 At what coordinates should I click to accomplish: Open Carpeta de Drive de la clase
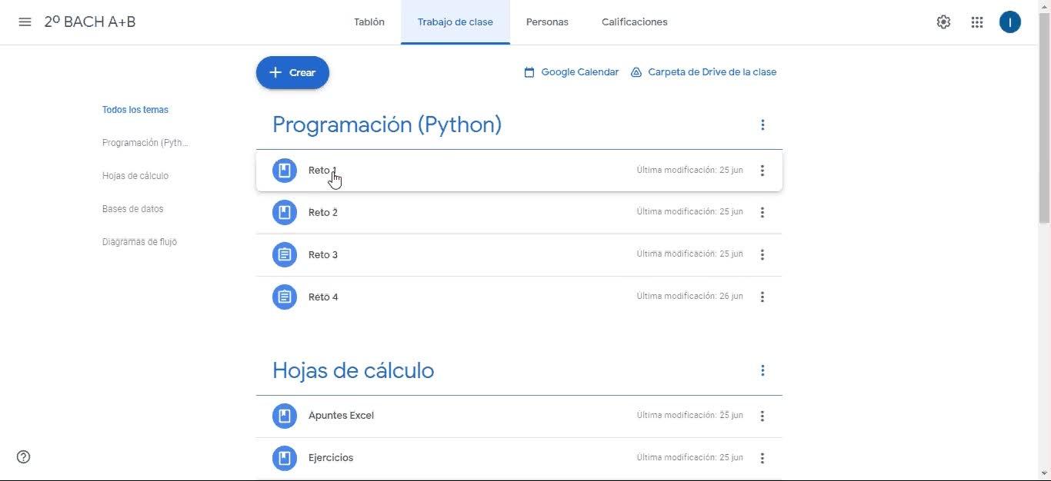tap(703, 72)
